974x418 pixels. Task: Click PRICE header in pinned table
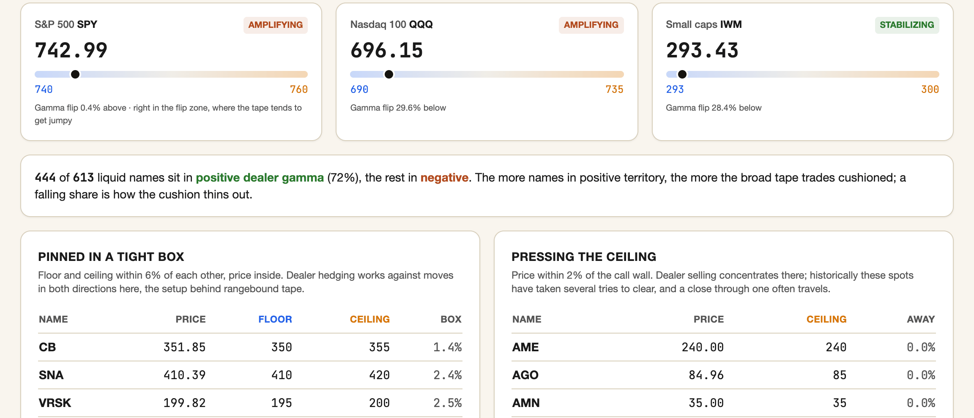[x=191, y=319]
